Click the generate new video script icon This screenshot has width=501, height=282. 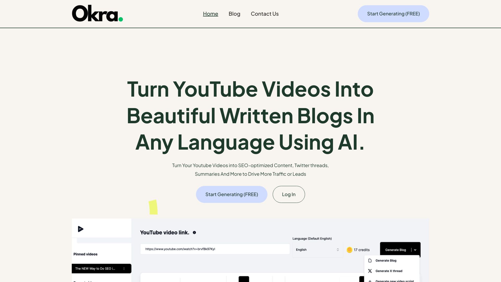pos(370,281)
